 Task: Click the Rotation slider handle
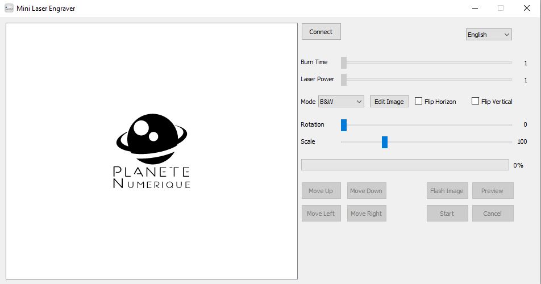344,125
